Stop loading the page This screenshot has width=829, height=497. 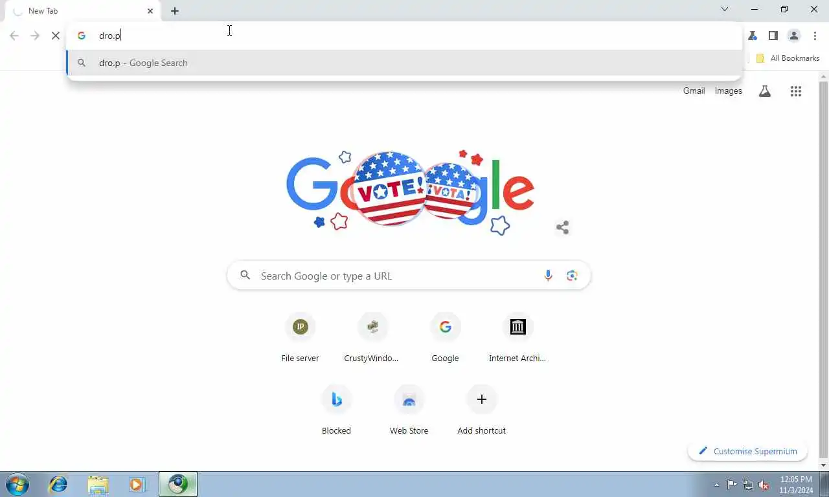tap(55, 36)
